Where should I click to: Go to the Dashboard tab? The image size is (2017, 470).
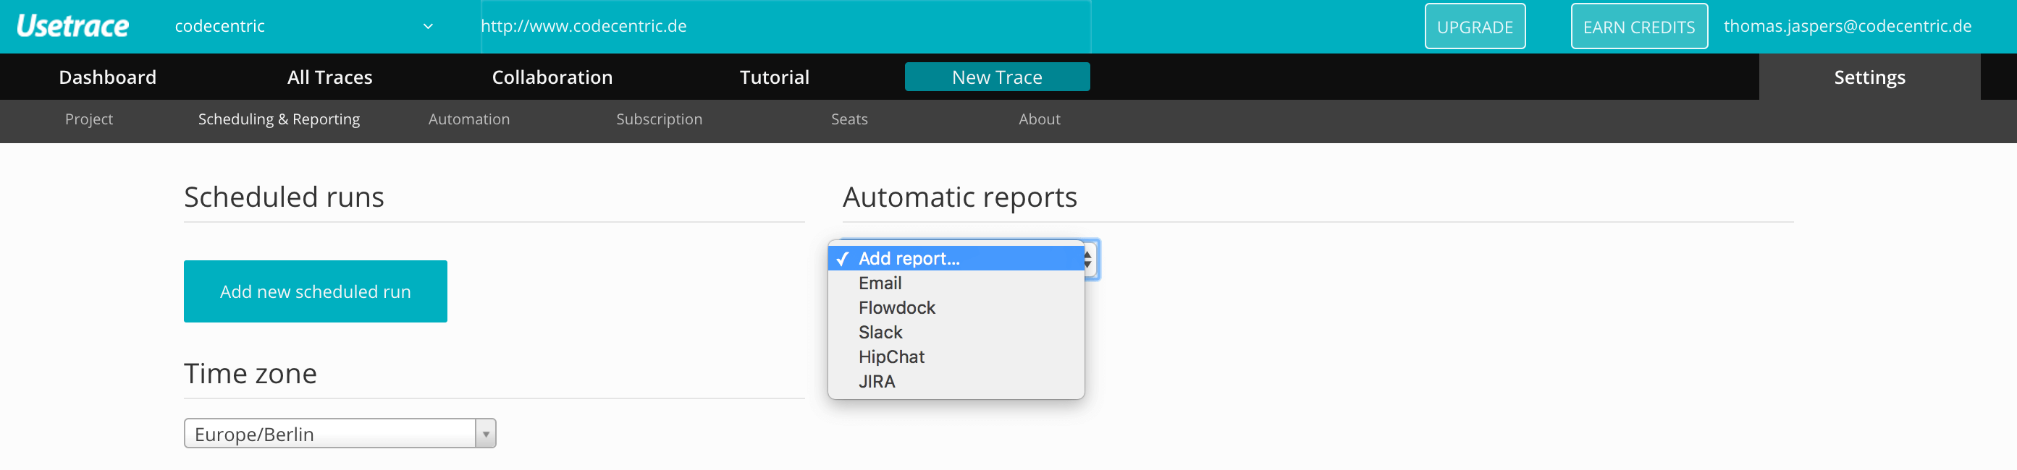pos(107,77)
